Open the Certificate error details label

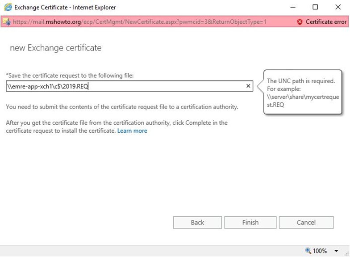coord(326,21)
